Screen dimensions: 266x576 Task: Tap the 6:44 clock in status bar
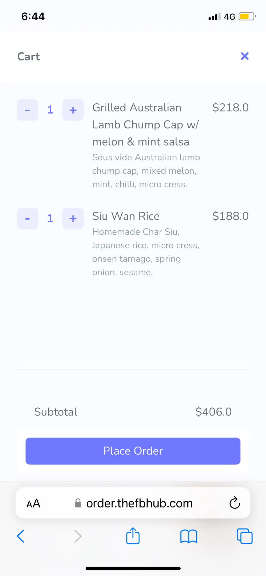[x=33, y=17]
